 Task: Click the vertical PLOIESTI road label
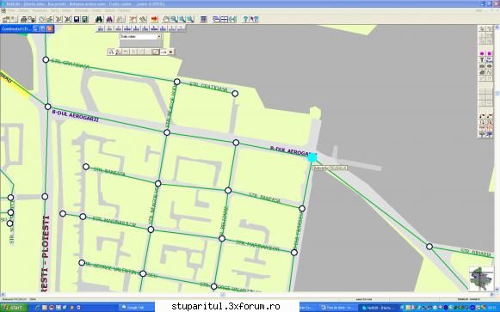point(46,254)
